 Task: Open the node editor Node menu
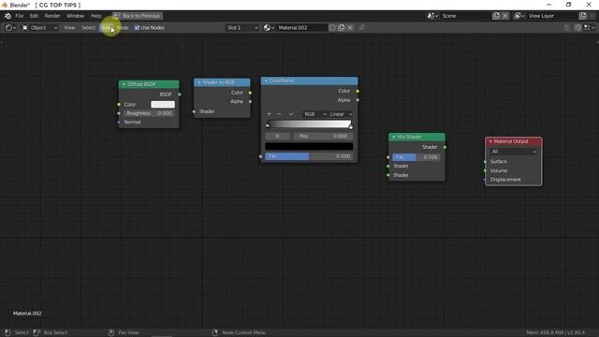tap(123, 28)
